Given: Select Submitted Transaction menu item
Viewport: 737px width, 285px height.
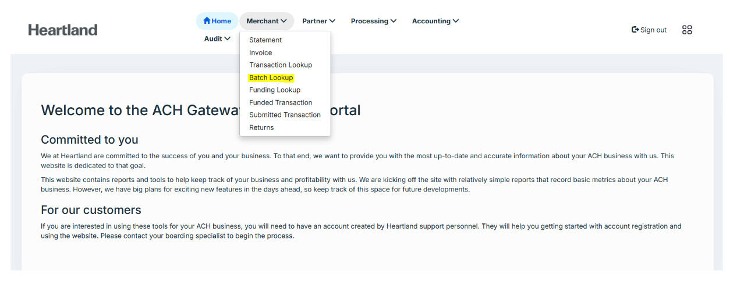Looking at the screenshot, I should (x=285, y=115).
